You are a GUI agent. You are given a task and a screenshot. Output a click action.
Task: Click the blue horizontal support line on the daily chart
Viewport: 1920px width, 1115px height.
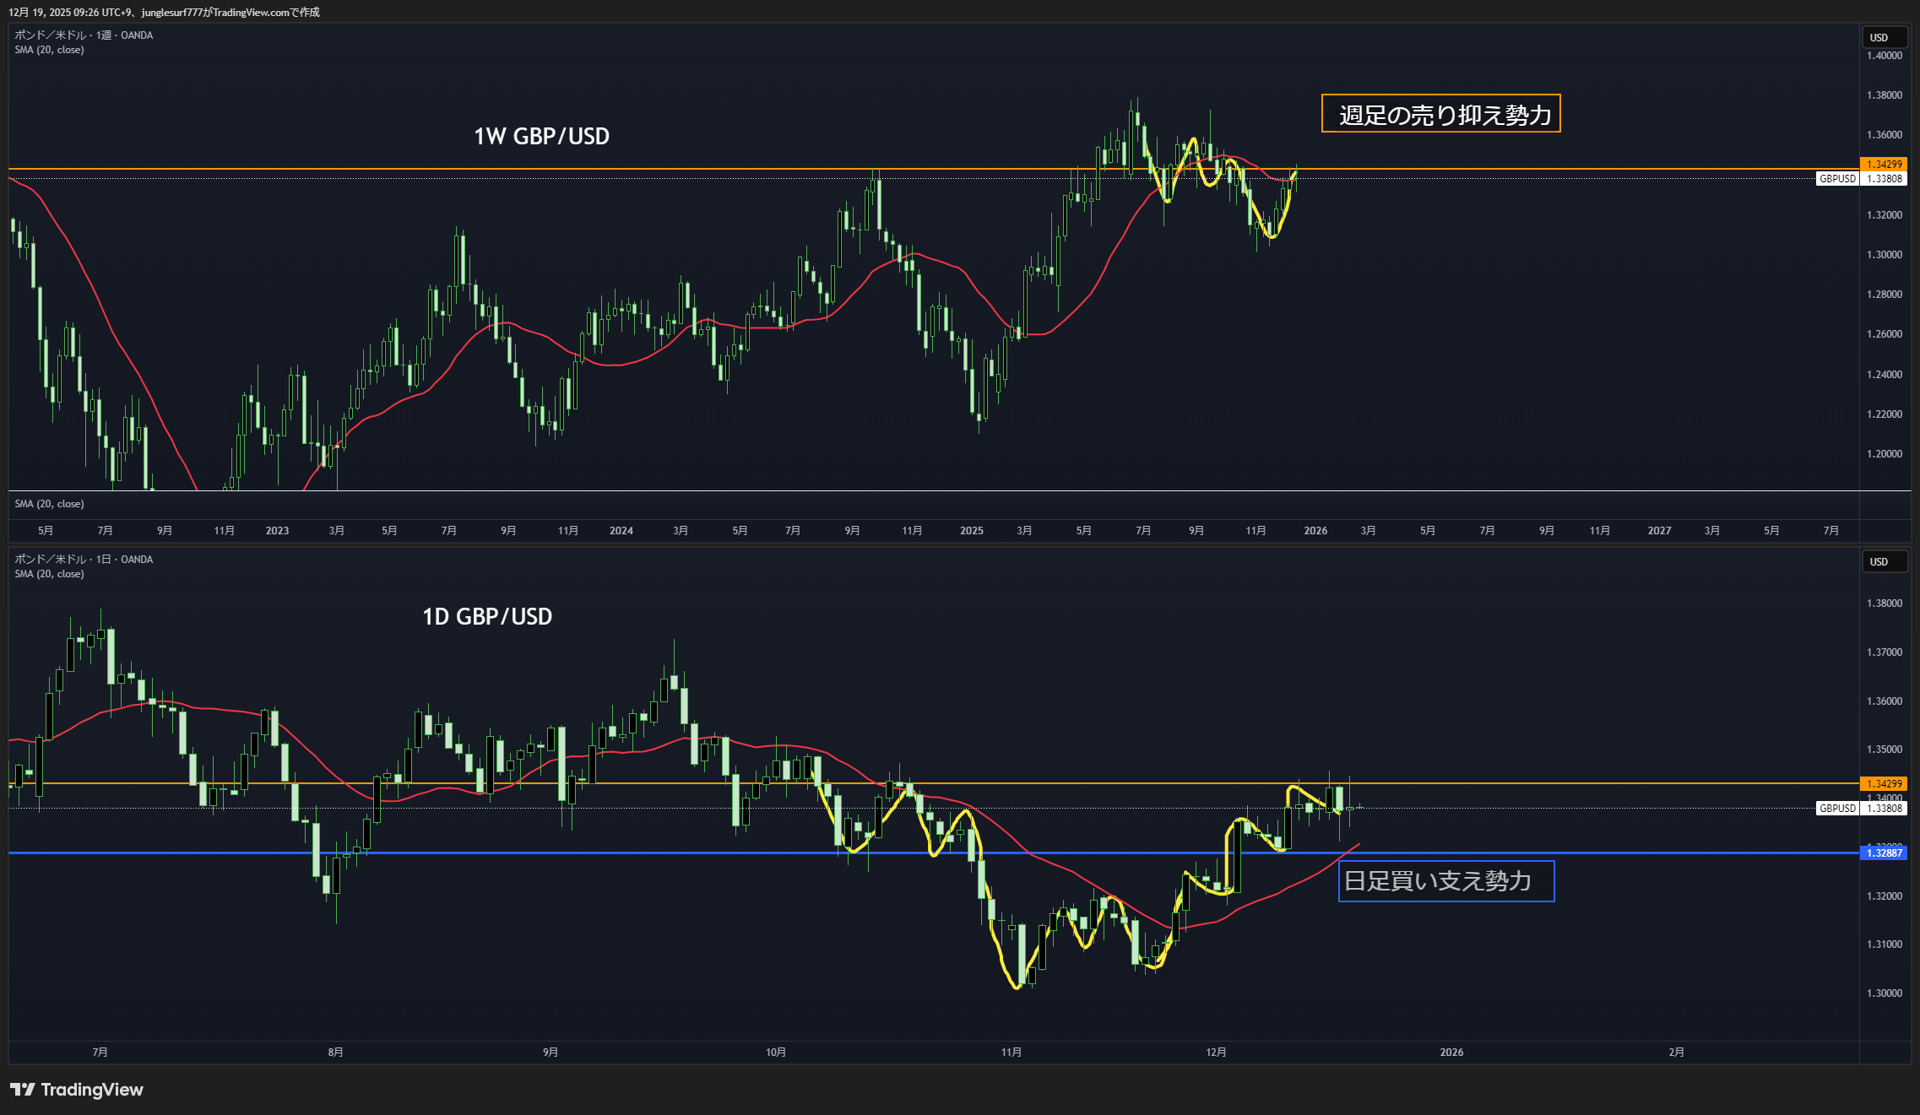coord(591,853)
